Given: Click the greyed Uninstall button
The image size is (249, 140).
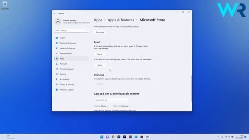Looking at the screenshot, I should [100, 84].
